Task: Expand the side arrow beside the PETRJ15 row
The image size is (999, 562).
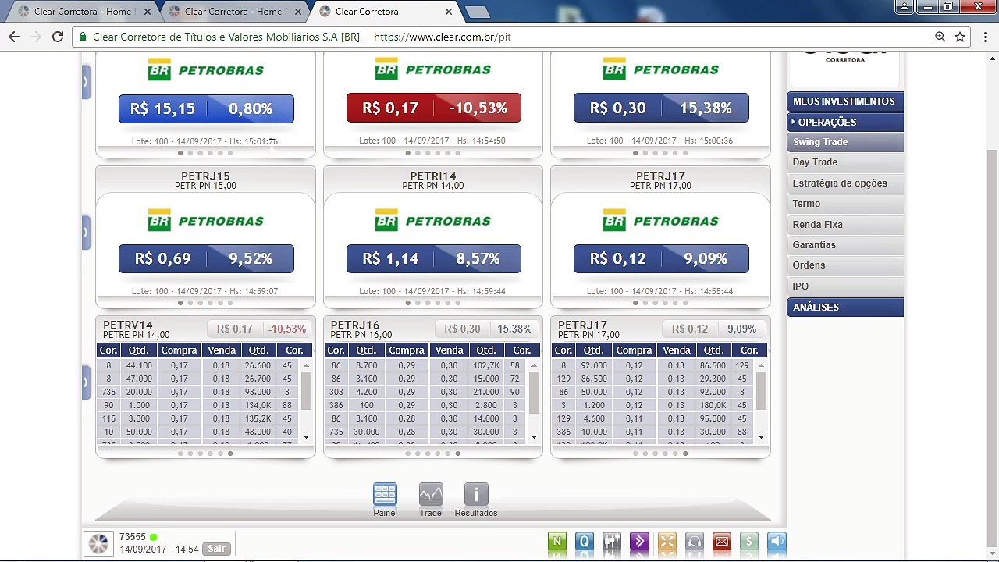Action: point(86,233)
